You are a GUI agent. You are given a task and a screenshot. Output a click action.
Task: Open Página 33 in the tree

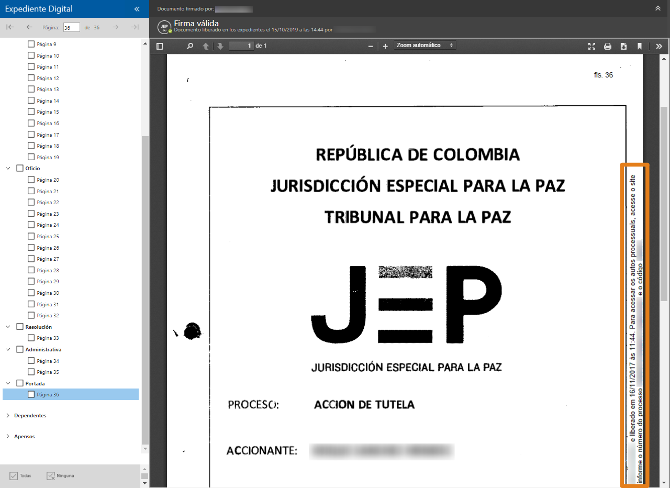tap(48, 338)
